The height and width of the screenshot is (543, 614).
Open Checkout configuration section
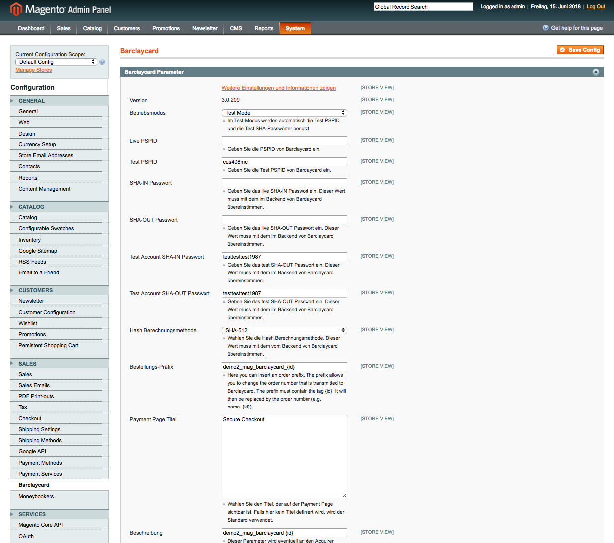pos(60,418)
